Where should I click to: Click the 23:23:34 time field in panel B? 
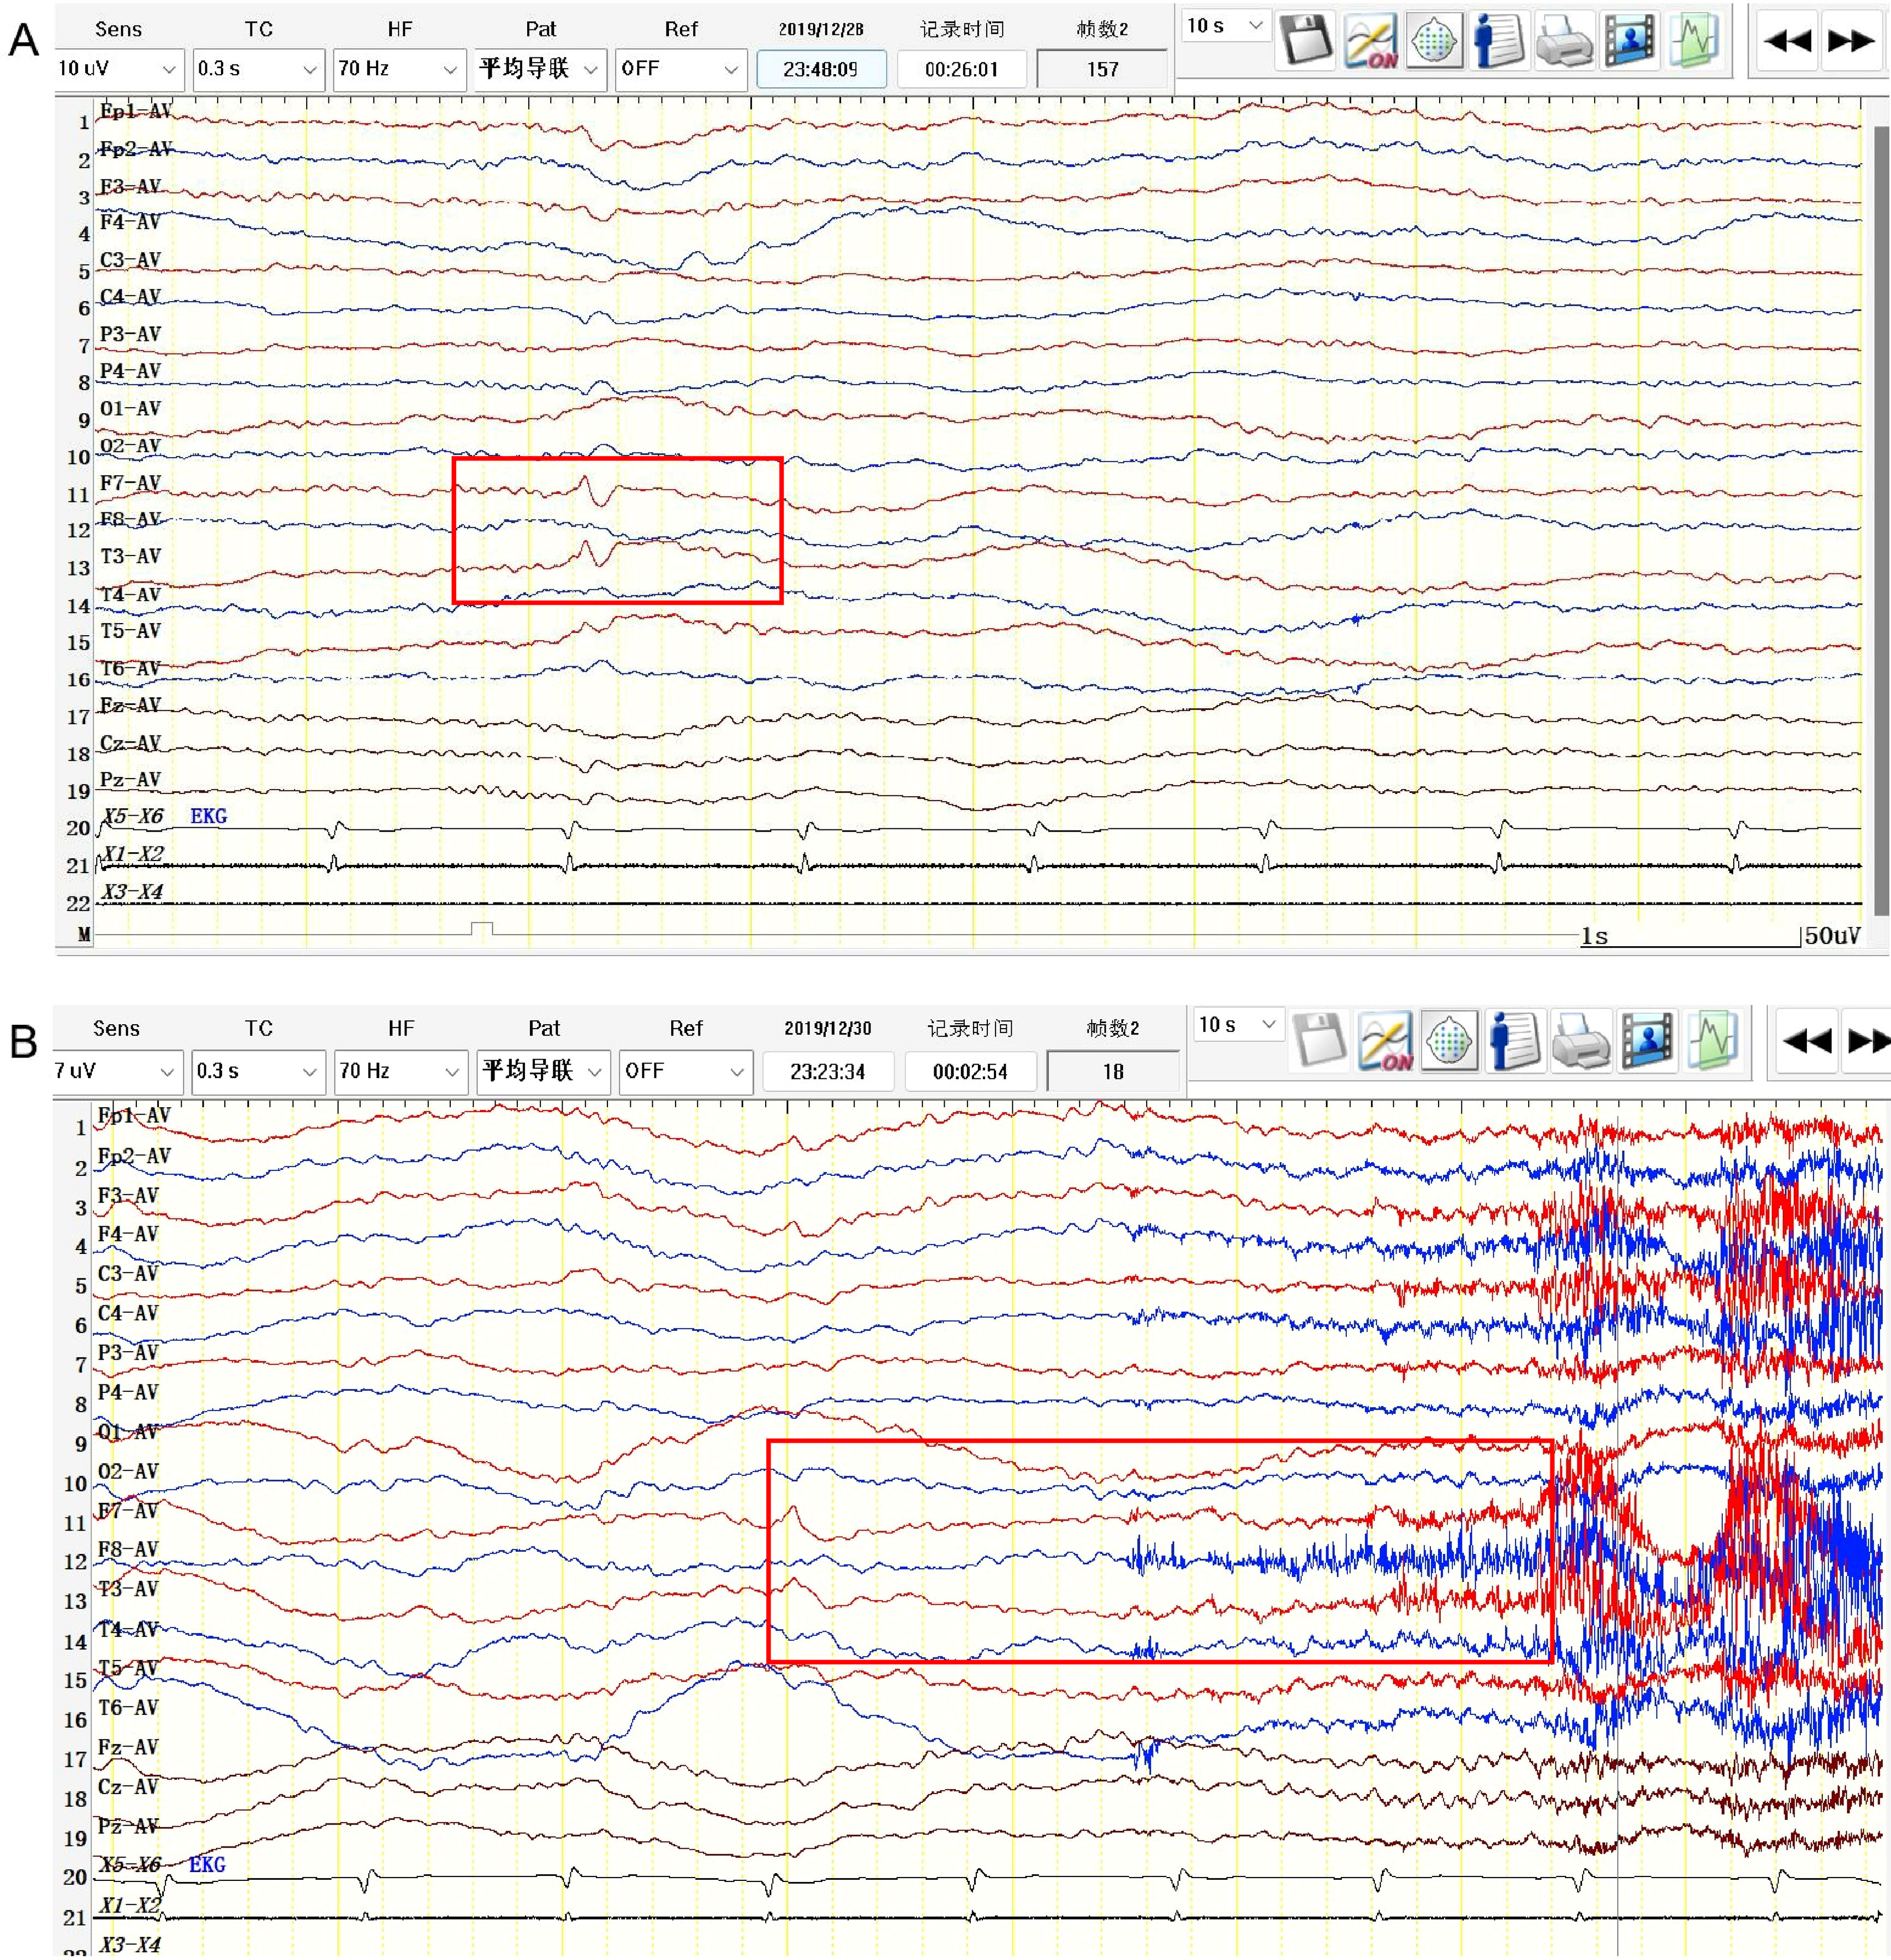[827, 1072]
